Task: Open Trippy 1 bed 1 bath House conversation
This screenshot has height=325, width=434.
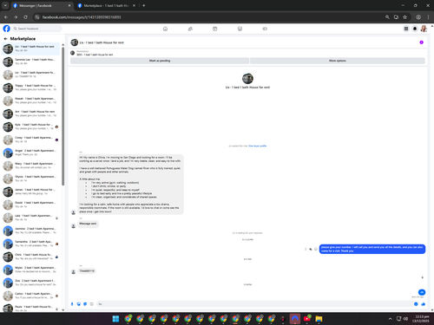Action: coord(31,88)
